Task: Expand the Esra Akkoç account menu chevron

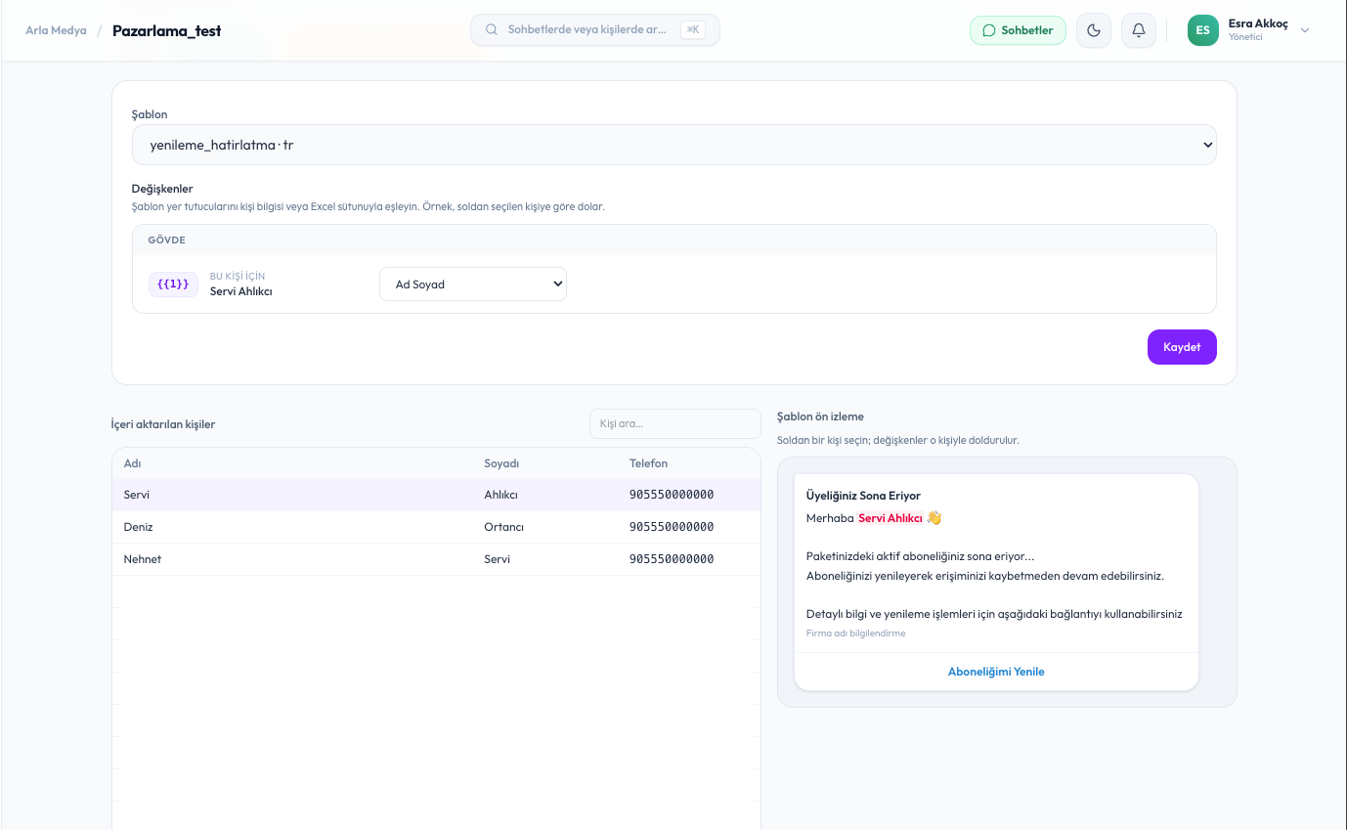Action: click(1305, 30)
